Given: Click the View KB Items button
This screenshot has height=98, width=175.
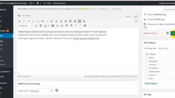Looking at the screenshot, I should click(x=104, y=9).
